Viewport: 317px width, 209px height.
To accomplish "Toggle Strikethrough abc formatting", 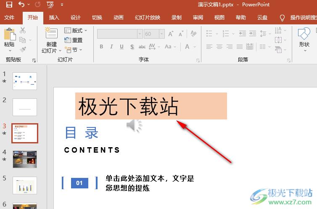I will click(142, 47).
